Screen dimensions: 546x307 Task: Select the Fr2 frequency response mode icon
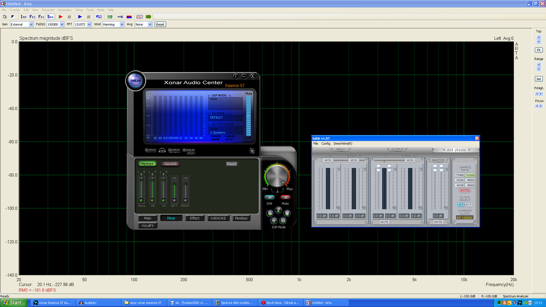32,17
